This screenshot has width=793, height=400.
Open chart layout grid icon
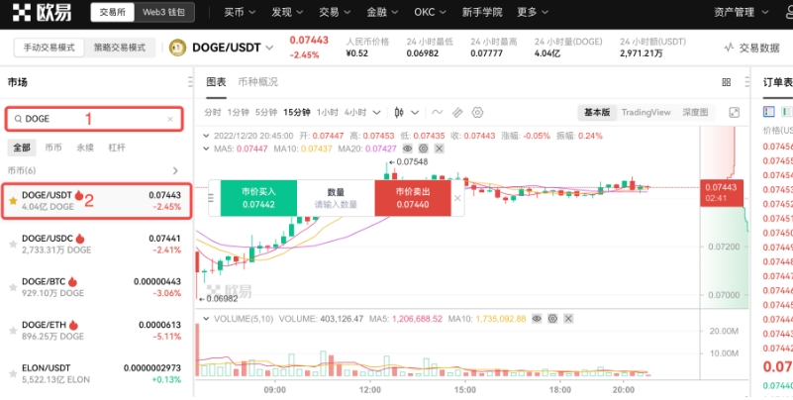point(727,82)
